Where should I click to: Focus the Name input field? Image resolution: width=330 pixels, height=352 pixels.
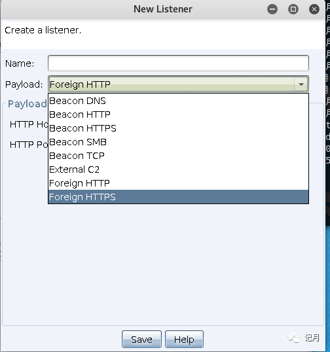pos(178,63)
